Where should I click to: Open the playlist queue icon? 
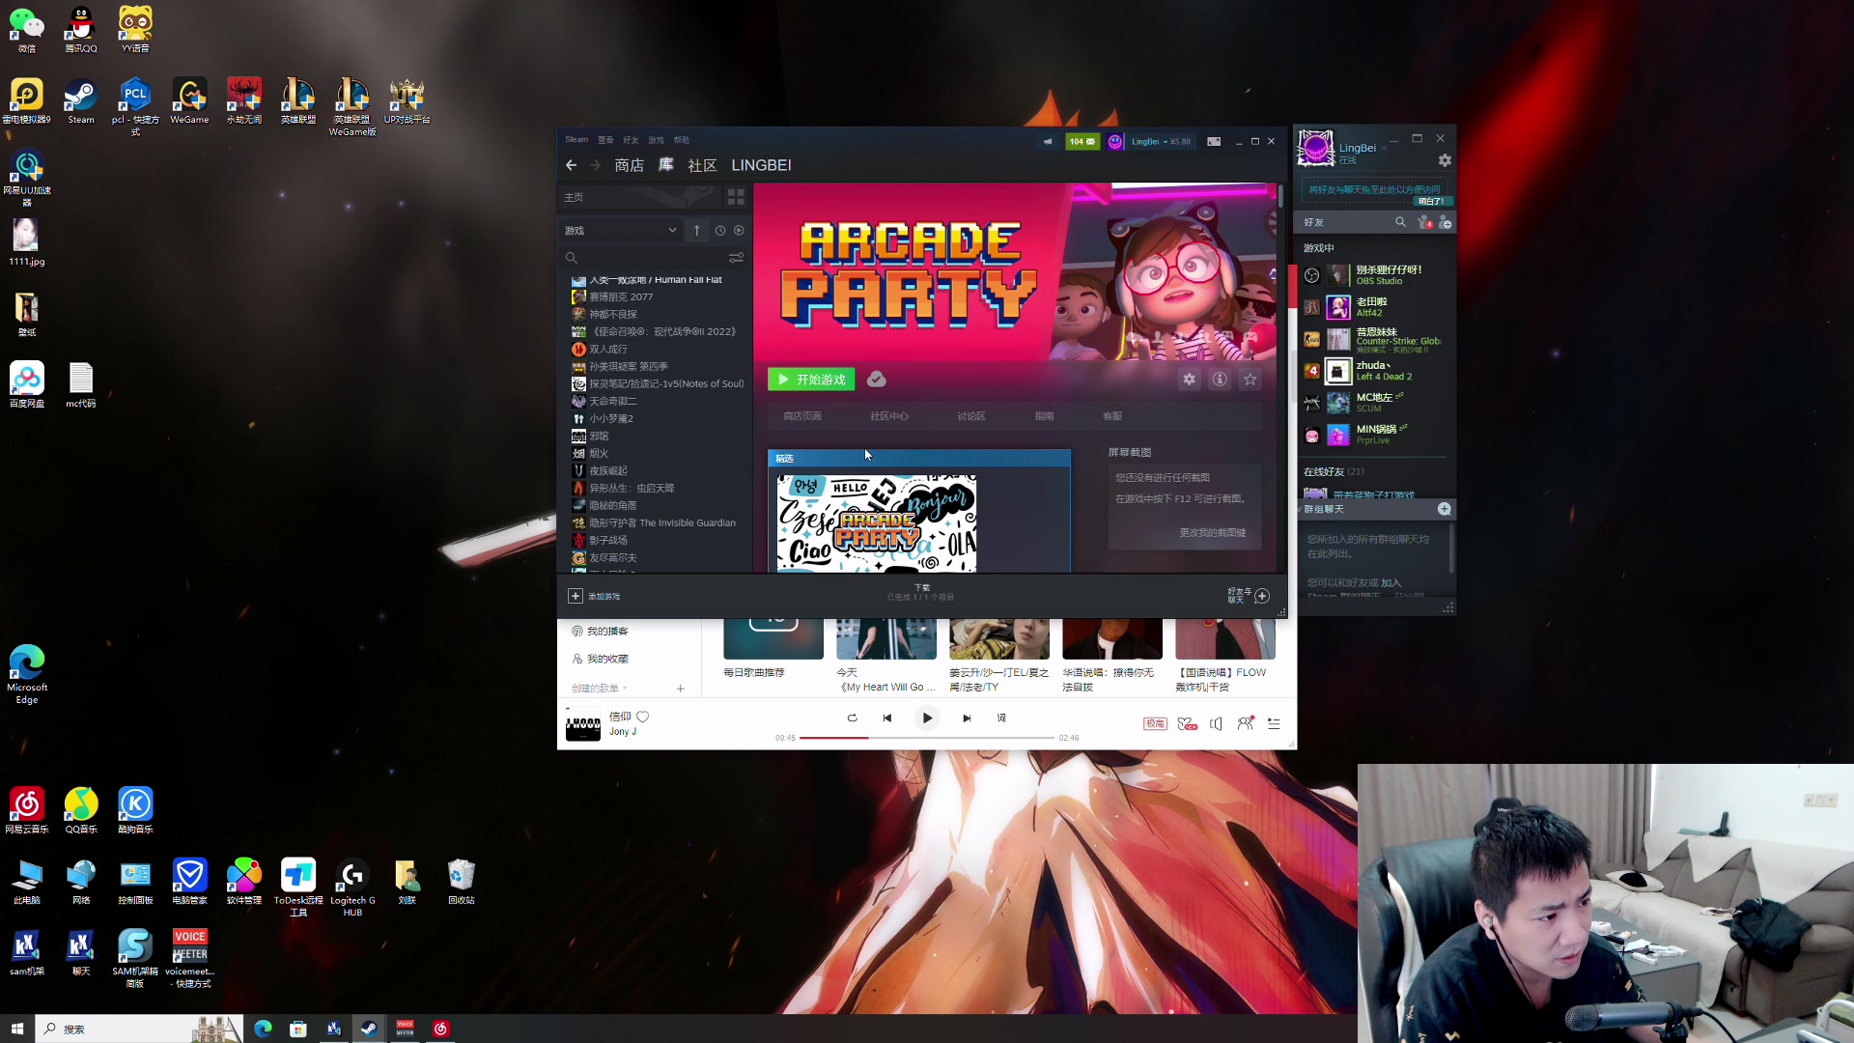coord(1274,723)
